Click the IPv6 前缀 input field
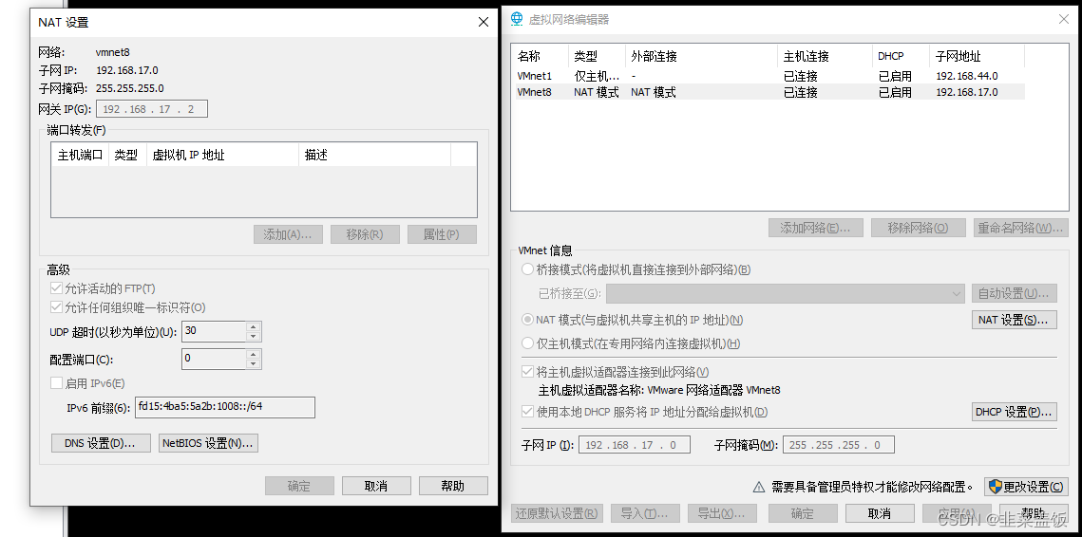The image size is (1082, 537). point(225,407)
